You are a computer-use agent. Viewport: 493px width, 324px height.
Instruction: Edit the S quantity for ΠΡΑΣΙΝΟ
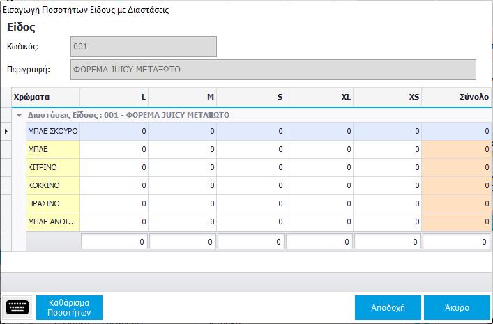[x=250, y=203]
